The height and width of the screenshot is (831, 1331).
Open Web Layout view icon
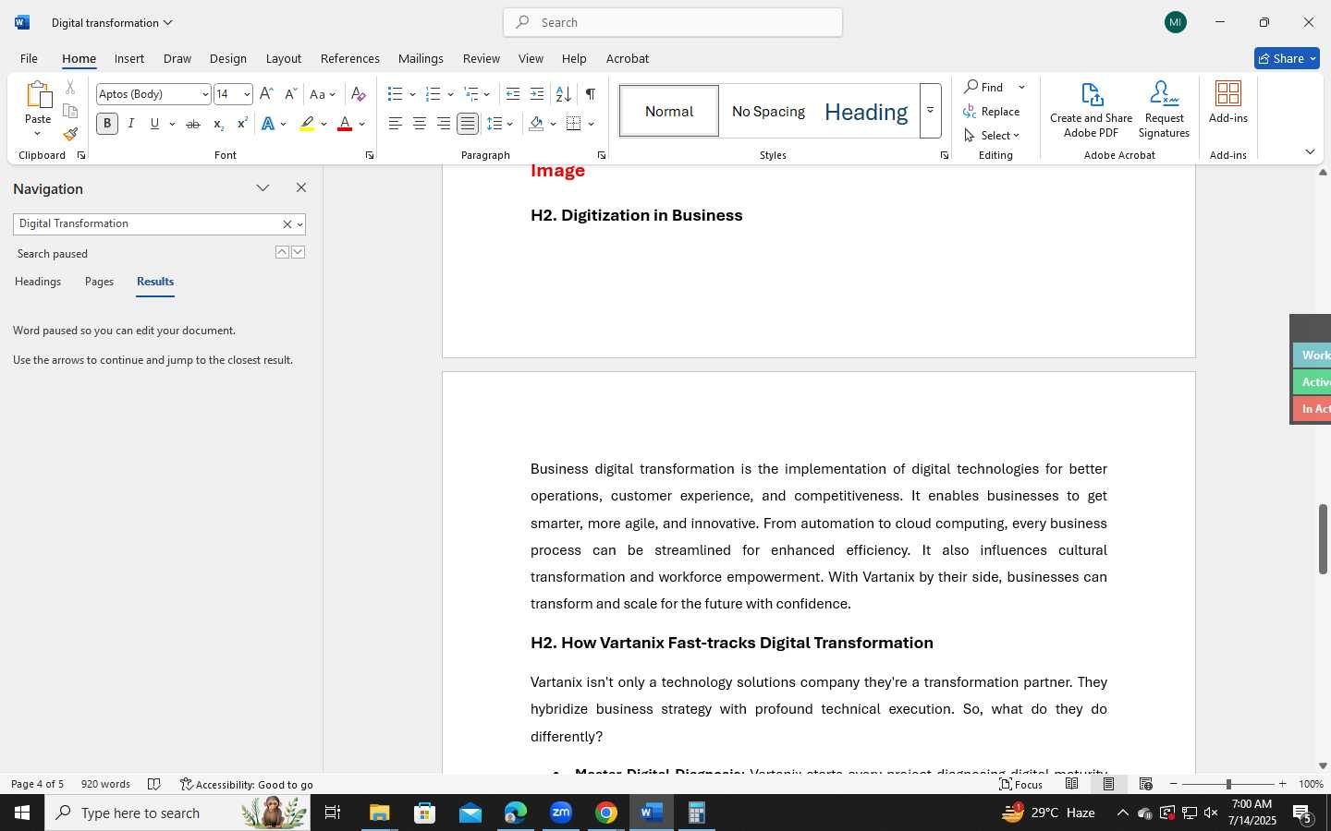(1146, 784)
